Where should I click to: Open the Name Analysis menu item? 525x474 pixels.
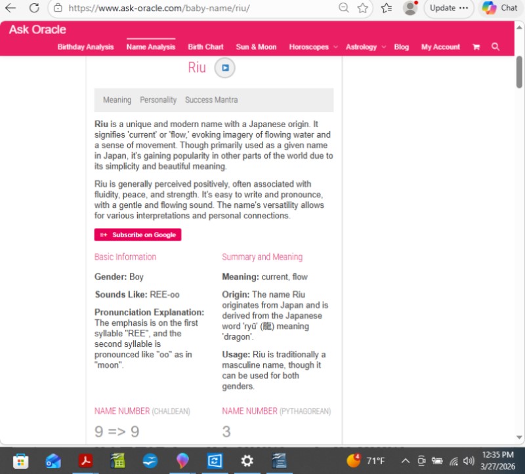pyautogui.click(x=151, y=47)
